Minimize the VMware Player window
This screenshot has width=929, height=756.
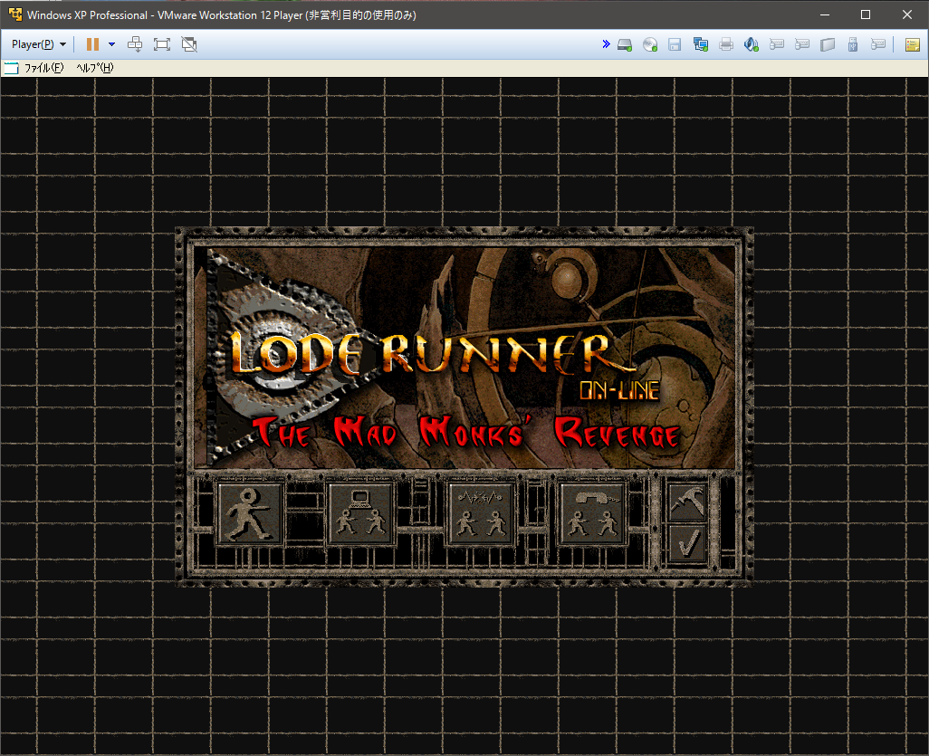point(824,14)
